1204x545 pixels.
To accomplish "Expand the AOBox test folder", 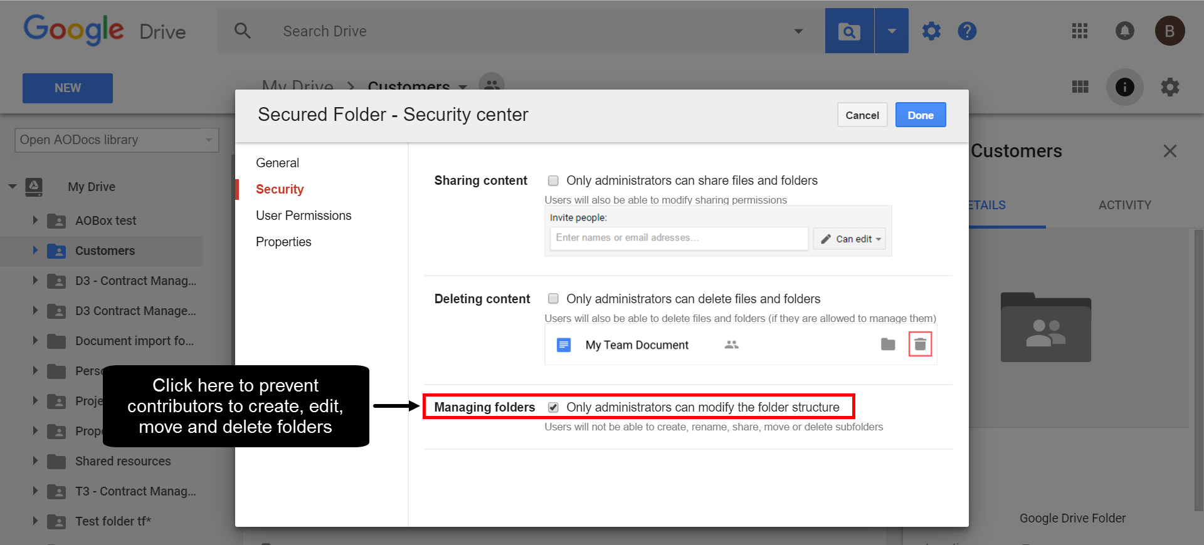I will pyautogui.click(x=35, y=221).
